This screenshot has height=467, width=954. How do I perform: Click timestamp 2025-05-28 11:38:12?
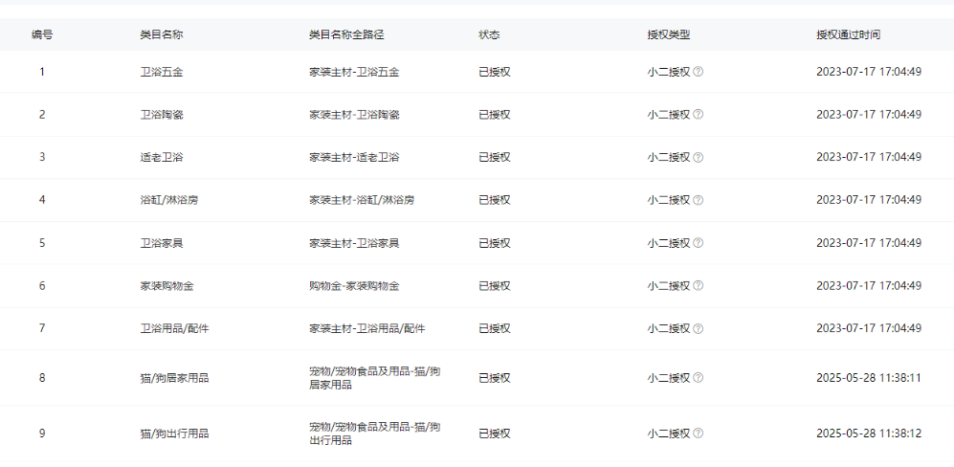869,434
